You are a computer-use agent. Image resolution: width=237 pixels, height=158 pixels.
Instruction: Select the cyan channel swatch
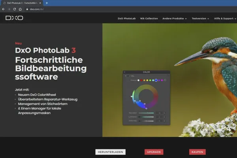[153, 80]
